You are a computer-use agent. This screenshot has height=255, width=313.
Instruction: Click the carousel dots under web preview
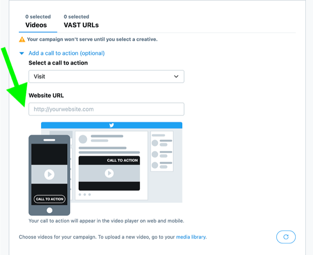85,194
